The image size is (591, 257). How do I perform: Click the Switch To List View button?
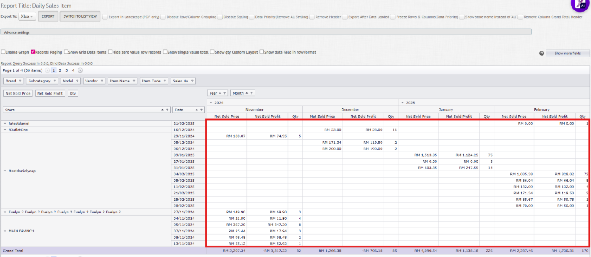pyautogui.click(x=80, y=16)
